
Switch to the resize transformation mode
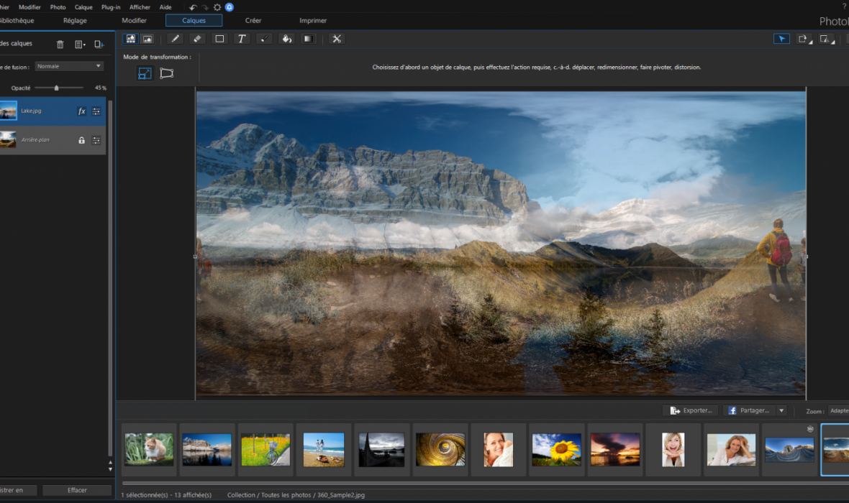[x=145, y=73]
